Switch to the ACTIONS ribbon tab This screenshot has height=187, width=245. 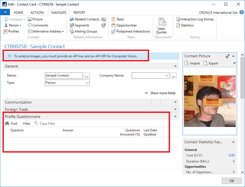point(37,12)
